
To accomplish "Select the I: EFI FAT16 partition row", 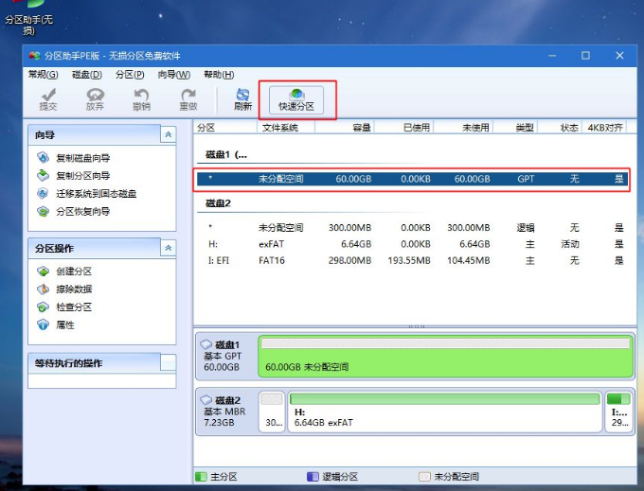I will 412,260.
